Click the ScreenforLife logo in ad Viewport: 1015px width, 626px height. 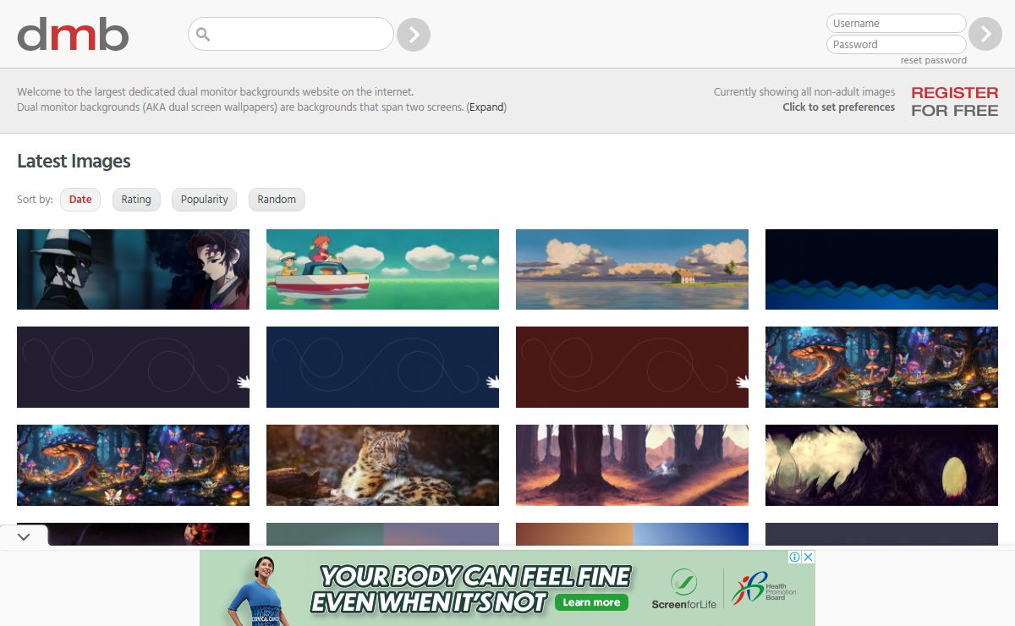tap(683, 590)
